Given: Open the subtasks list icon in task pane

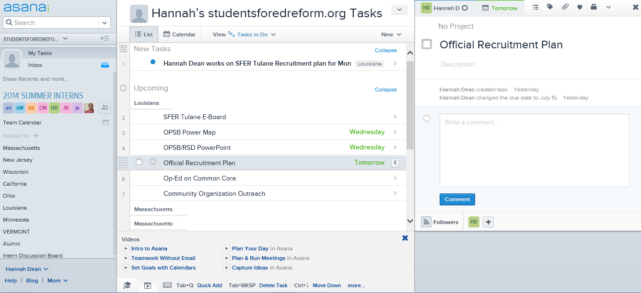Looking at the screenshot, I should pos(536,7).
